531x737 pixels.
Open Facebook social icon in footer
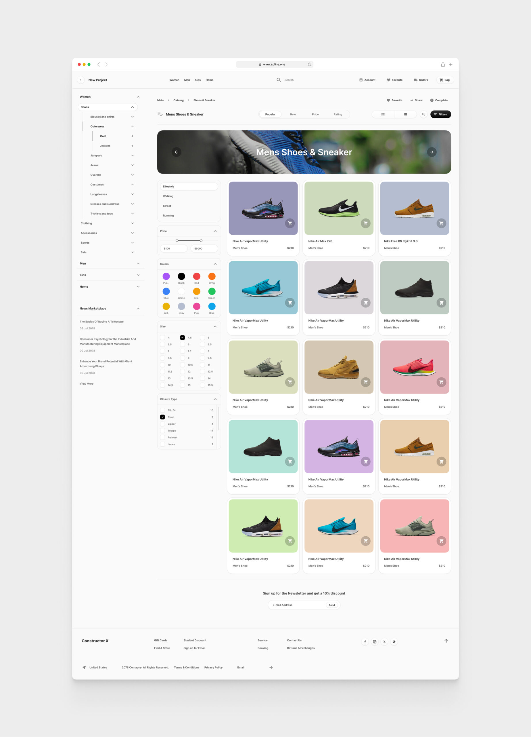[365, 642]
